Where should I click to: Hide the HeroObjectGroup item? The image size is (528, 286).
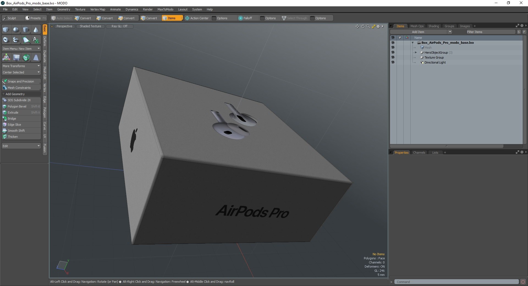pyautogui.click(x=393, y=53)
